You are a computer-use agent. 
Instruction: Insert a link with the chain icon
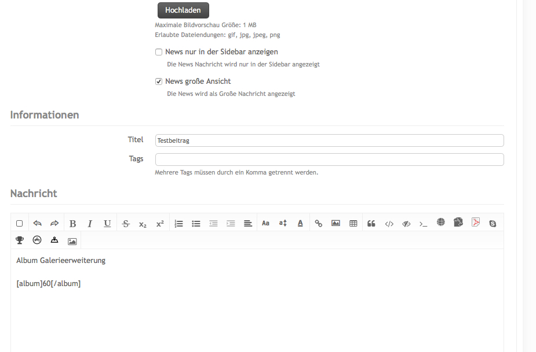click(318, 223)
